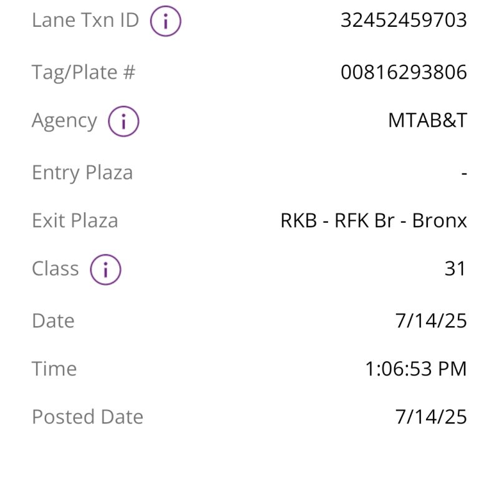Image resolution: width=499 pixels, height=499 pixels.
Task: Click the Lane Txn ID label
Action: (x=85, y=21)
